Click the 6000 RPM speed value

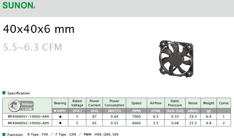coord(136,123)
